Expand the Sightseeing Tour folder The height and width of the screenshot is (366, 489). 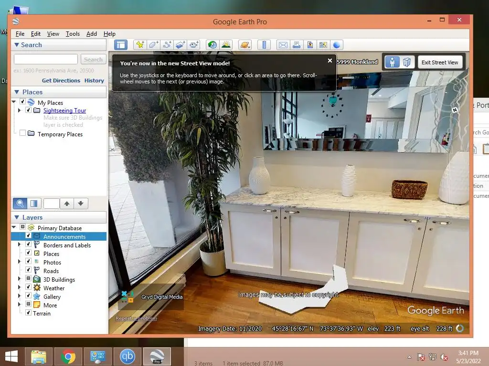pos(19,110)
